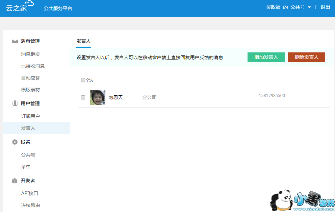Click 退出 to log out
The image size is (335, 212).
tap(325, 7)
